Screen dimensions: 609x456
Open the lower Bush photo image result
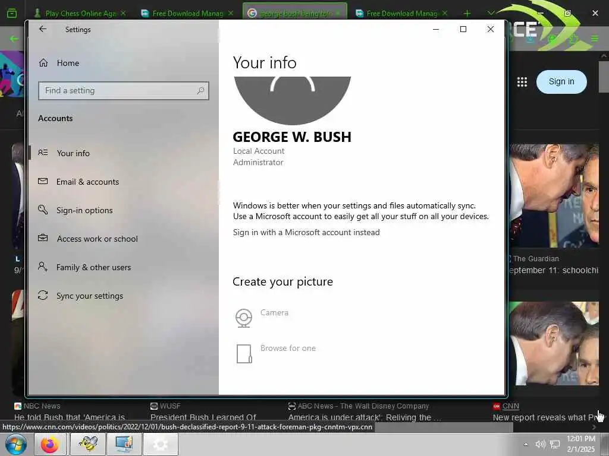pos(554,344)
